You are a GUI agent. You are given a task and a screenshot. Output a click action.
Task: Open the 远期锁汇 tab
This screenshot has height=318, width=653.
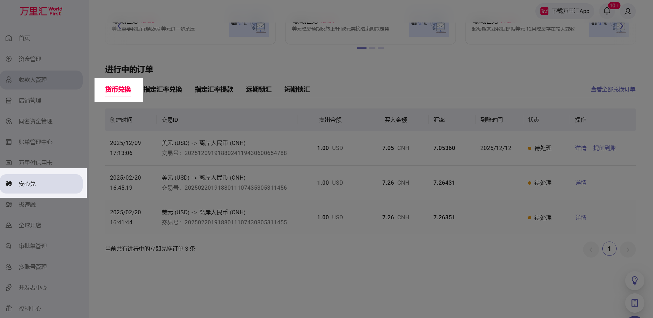pos(259,90)
